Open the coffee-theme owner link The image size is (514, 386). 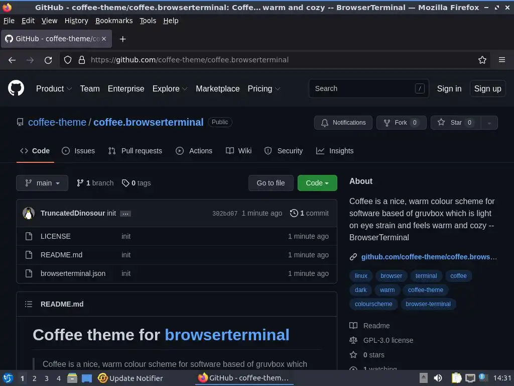click(57, 122)
